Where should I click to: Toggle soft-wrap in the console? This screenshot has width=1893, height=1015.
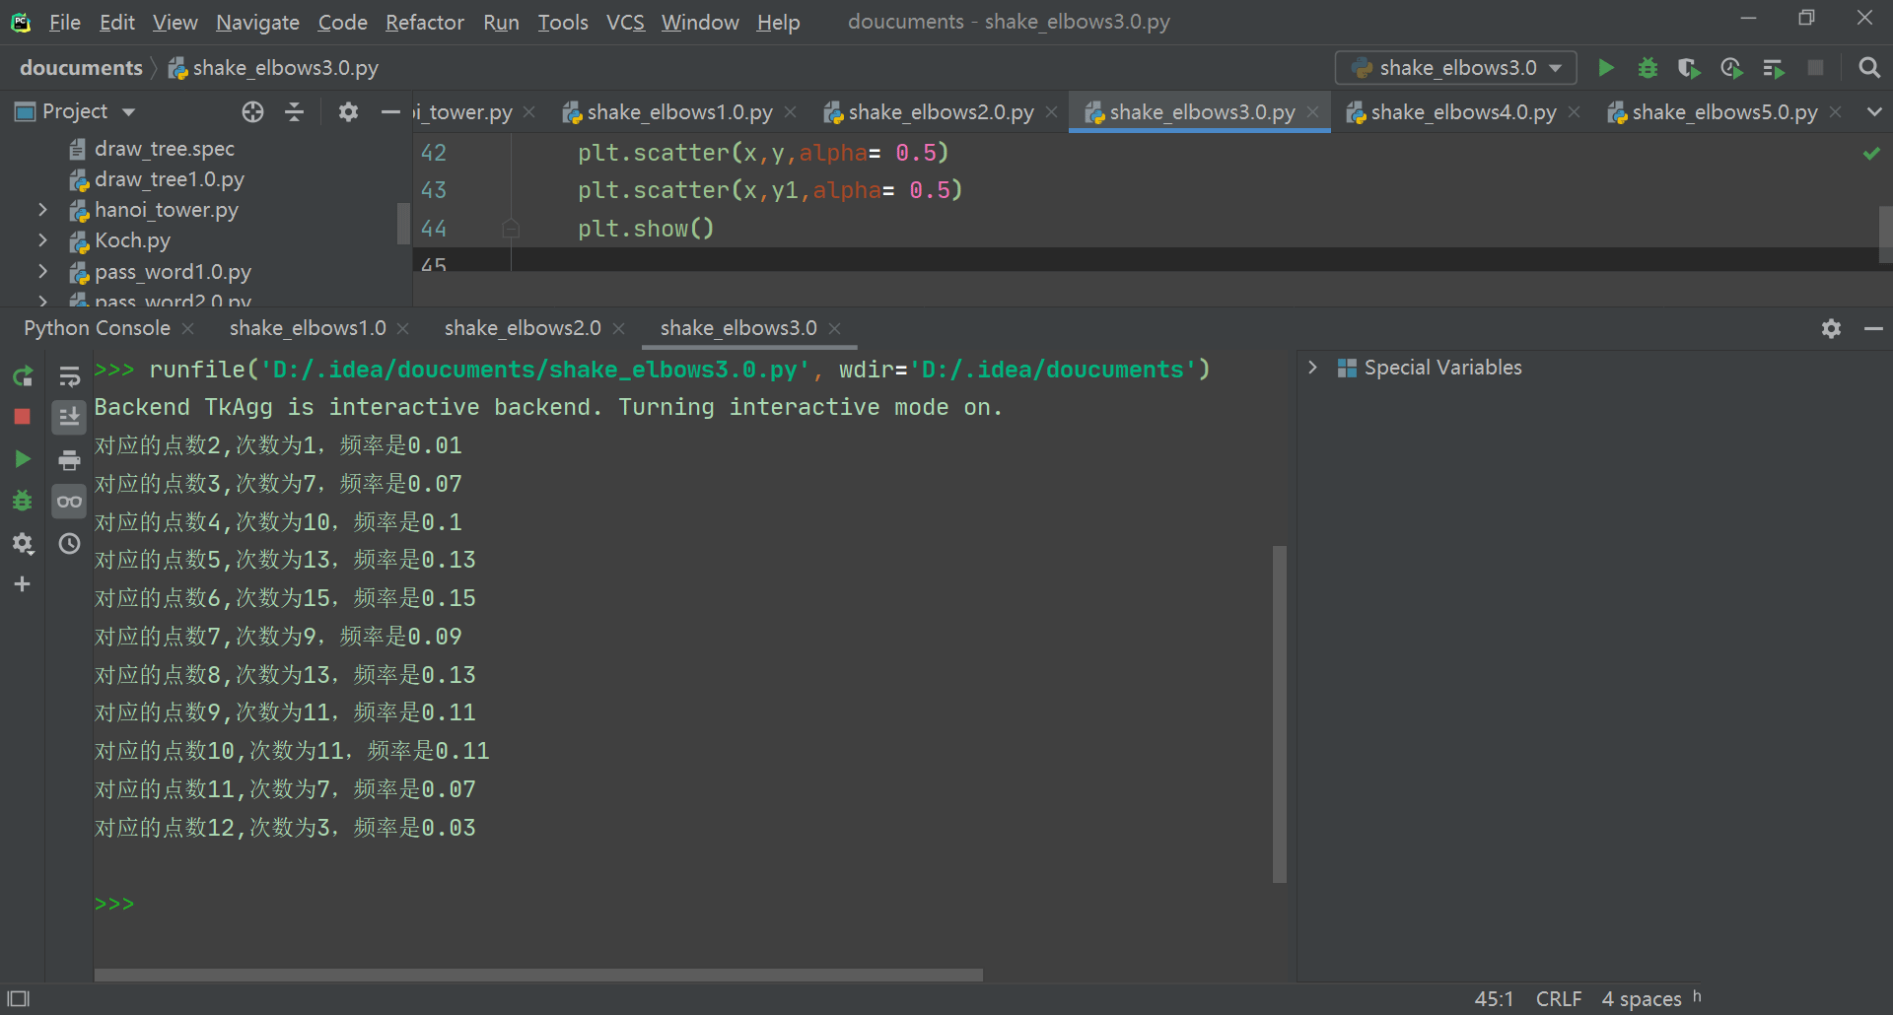[x=69, y=375]
